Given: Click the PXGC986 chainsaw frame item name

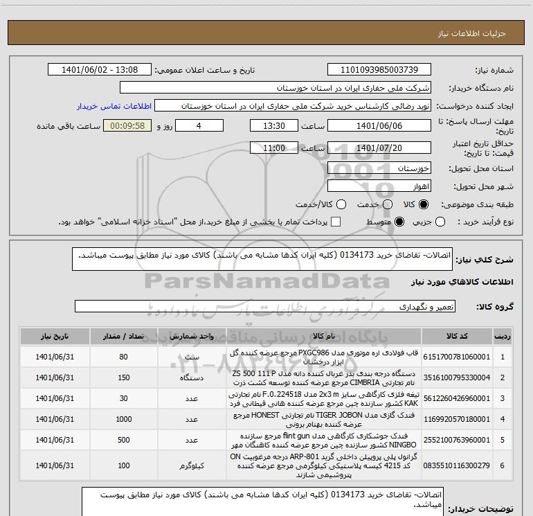Looking at the screenshot, I should [324, 357].
